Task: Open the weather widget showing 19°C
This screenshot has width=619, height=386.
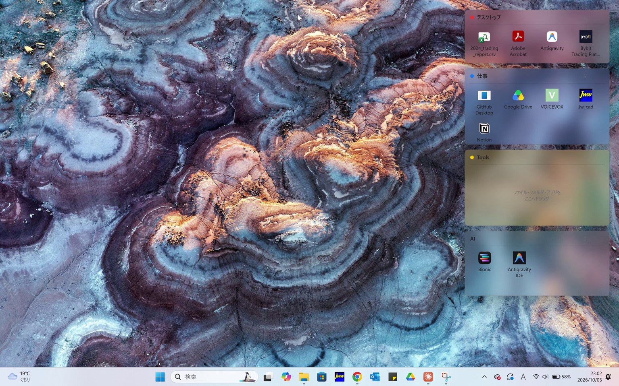Action: pos(19,377)
